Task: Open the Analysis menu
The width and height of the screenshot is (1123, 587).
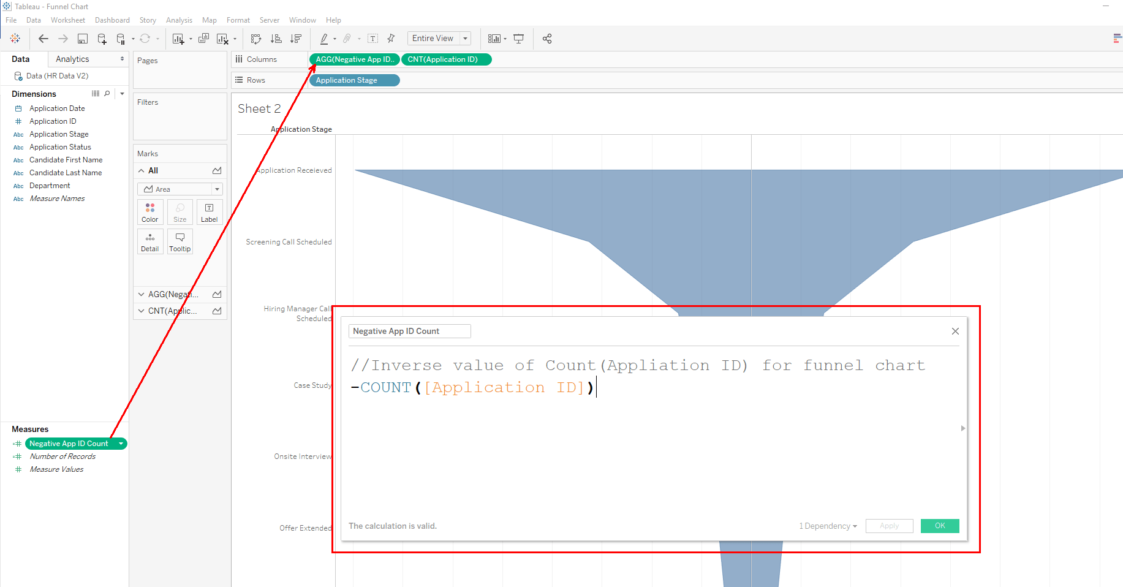Action: [179, 20]
